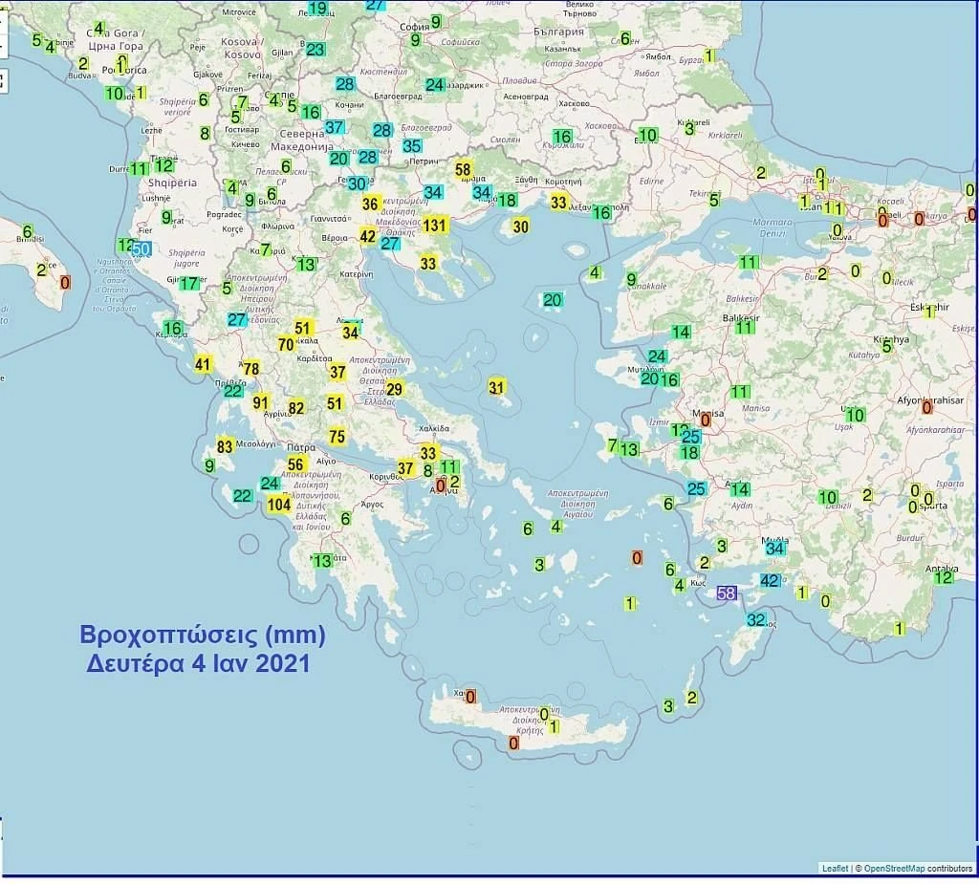Click the 31 marker on Skyros island
Viewport: 979px width, 884px height.
click(496, 387)
